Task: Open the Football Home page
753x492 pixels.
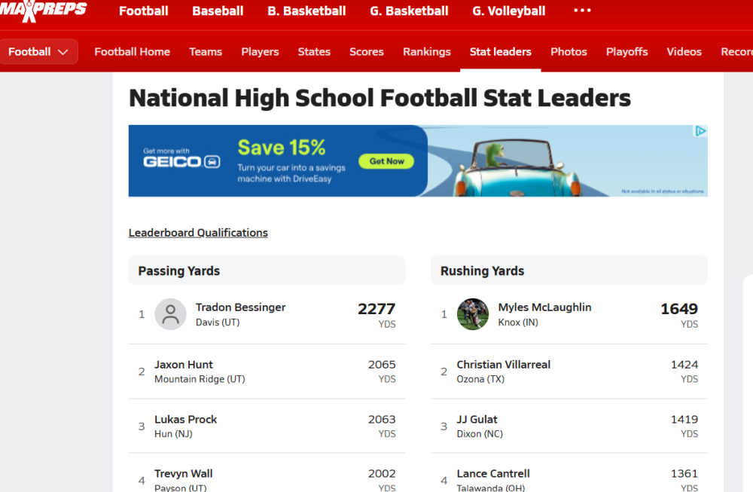Action: tap(132, 52)
